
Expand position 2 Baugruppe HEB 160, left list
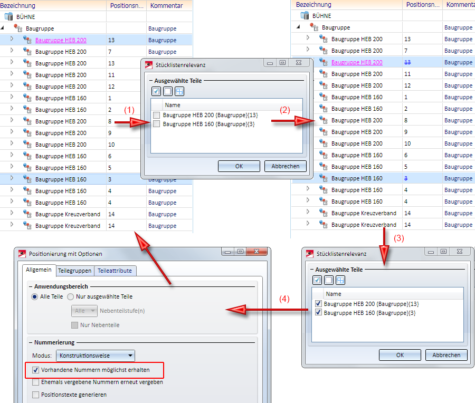pyautogui.click(x=12, y=108)
